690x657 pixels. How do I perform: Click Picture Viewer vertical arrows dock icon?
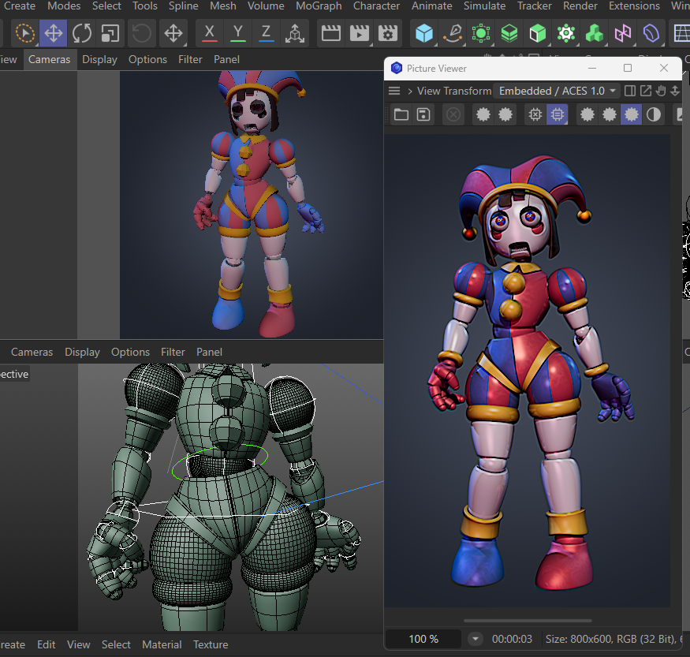point(675,91)
